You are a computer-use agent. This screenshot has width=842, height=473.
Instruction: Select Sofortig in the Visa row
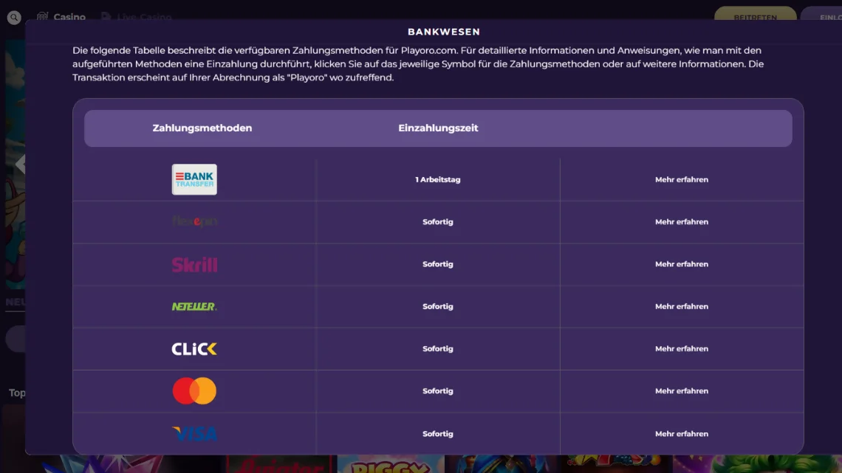[x=438, y=434]
